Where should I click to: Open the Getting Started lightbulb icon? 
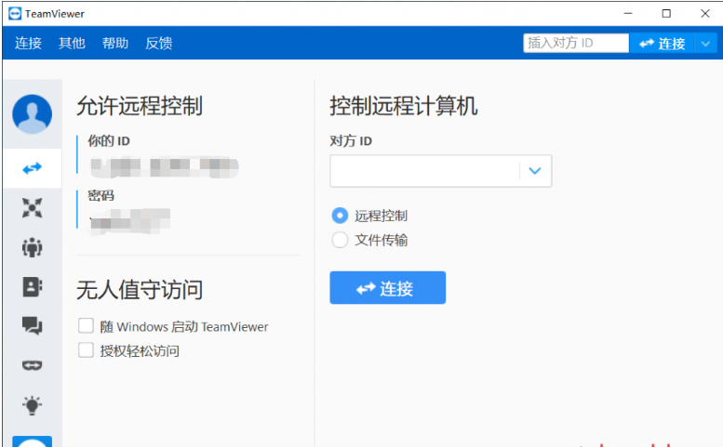coord(33,405)
